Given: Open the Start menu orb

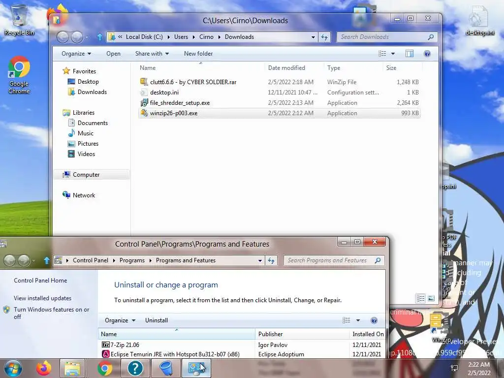Looking at the screenshot, I should [13, 368].
